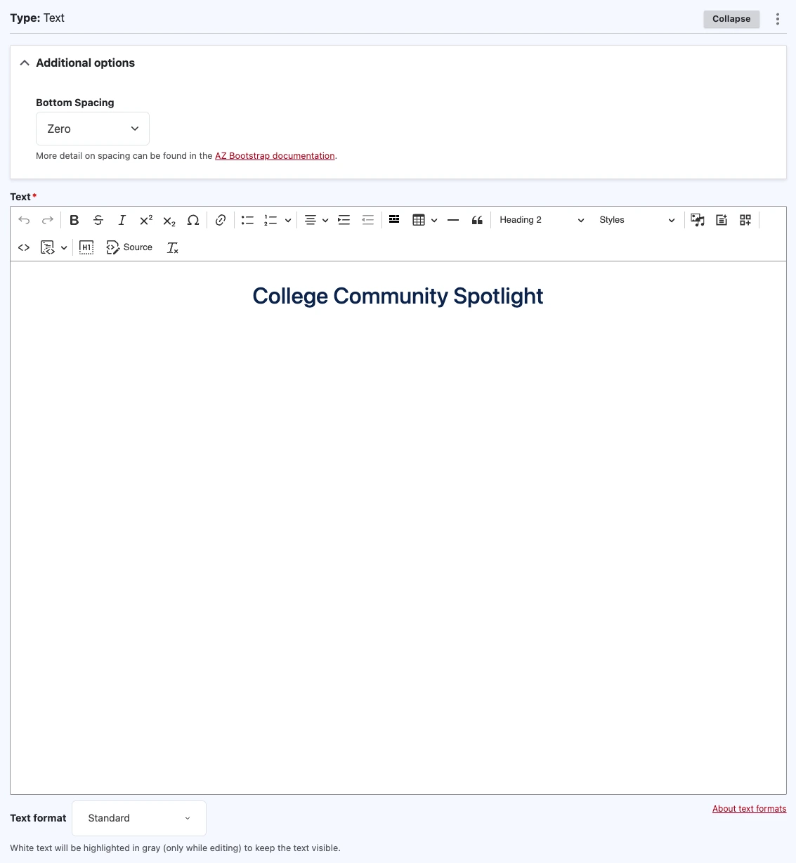796x863 pixels.
Task: Insert a special character with the omega icon
Action: [x=193, y=220]
